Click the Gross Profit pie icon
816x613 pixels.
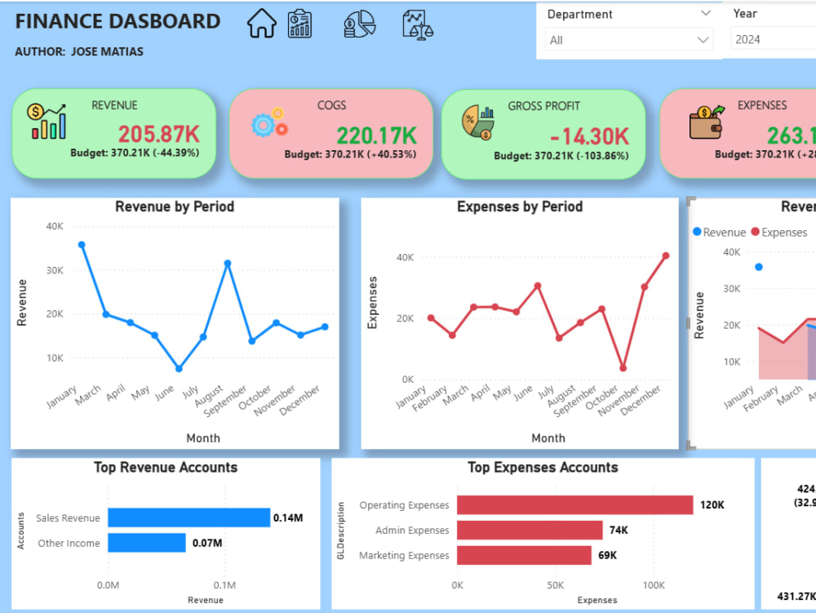[x=477, y=122]
